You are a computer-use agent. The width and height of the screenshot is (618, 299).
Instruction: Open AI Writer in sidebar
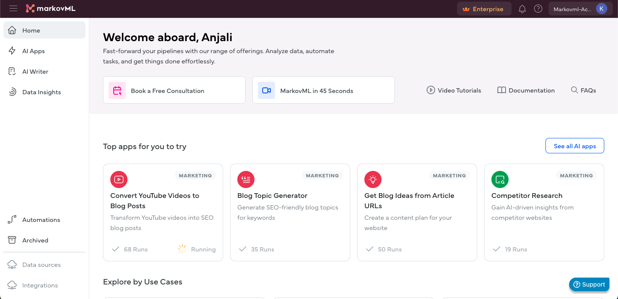coord(45,72)
